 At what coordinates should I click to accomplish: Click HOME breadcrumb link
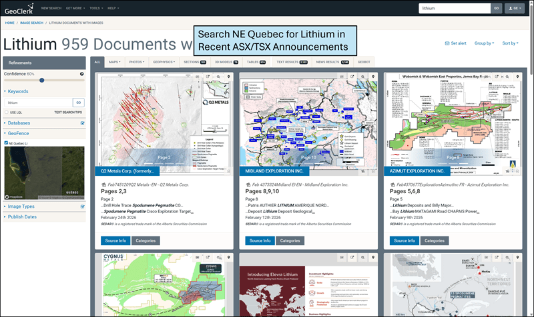[9, 23]
